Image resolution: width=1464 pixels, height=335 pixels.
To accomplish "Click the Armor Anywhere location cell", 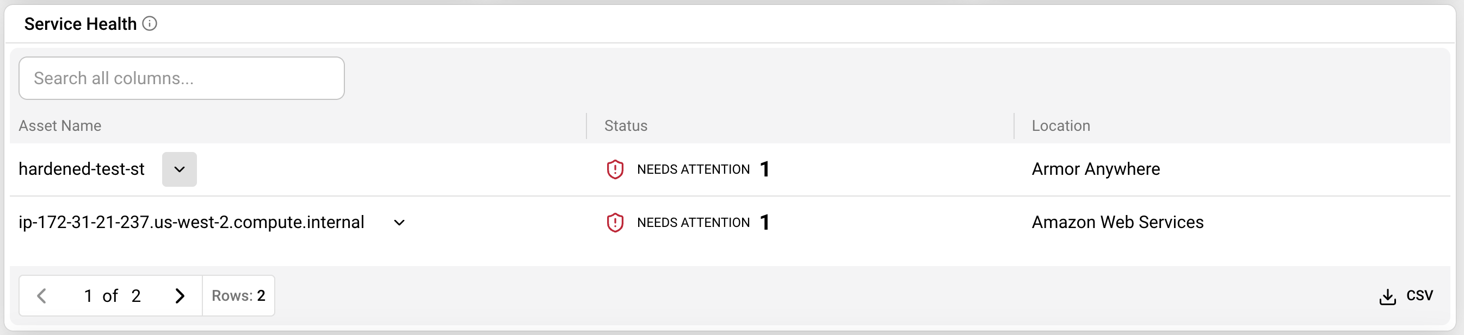I will (x=1095, y=169).
